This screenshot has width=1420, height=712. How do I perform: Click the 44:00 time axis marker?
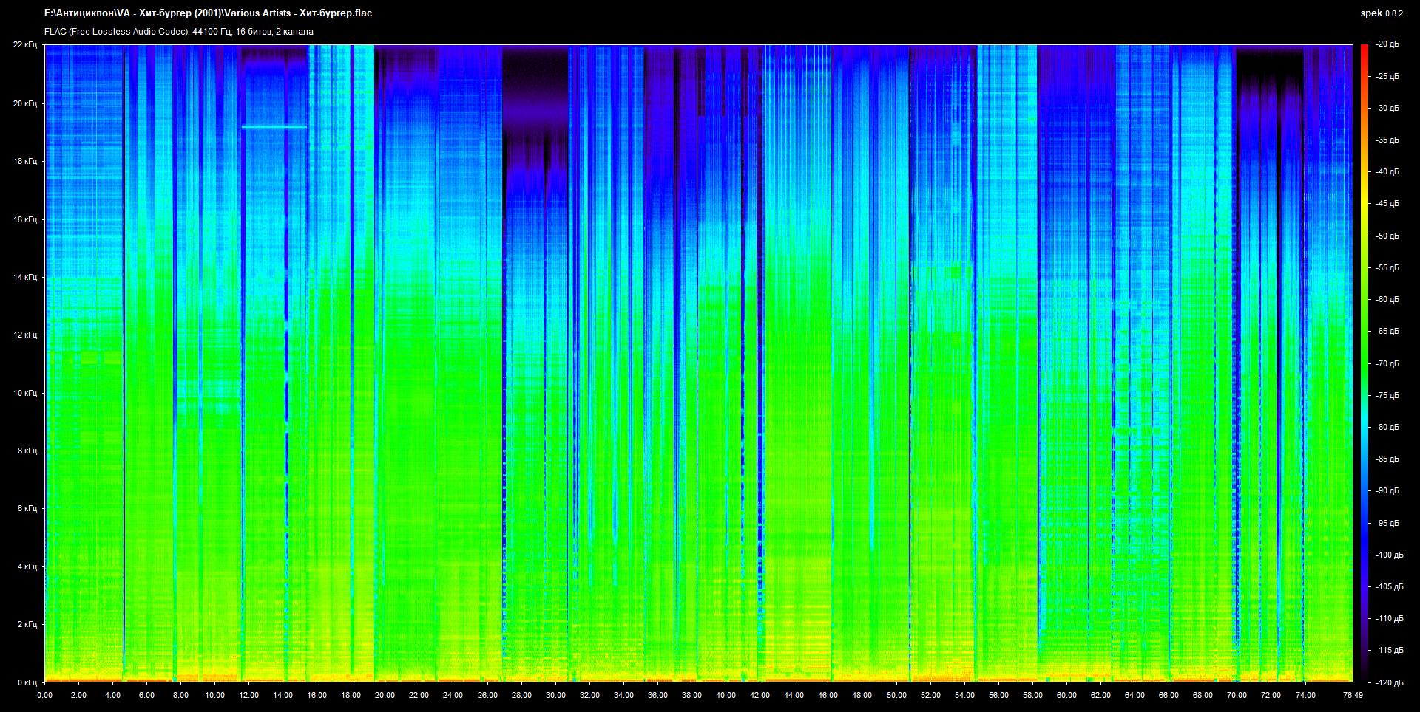click(x=794, y=695)
